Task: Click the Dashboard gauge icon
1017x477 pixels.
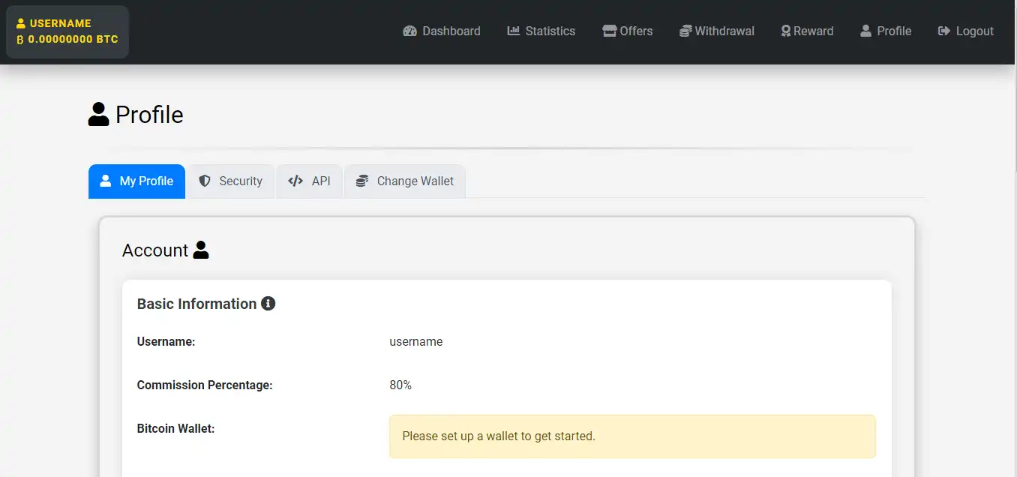Action: (x=409, y=31)
